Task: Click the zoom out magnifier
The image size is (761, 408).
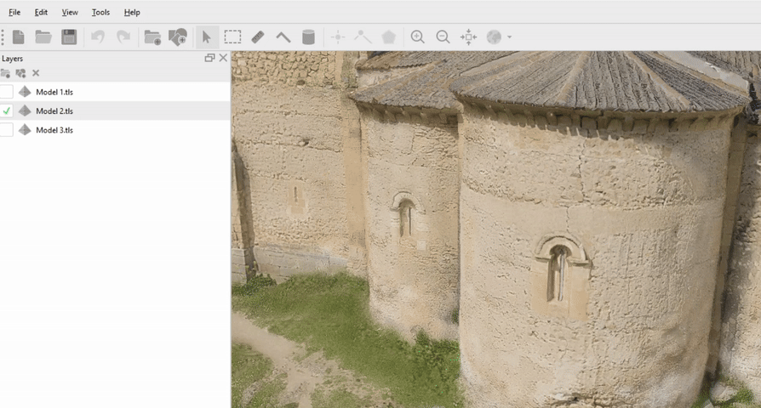Action: click(x=443, y=37)
